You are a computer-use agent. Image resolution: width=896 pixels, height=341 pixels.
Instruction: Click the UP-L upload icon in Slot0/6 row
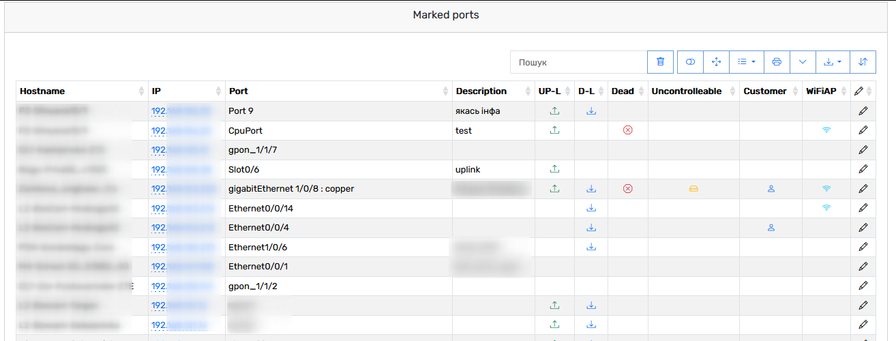tap(554, 169)
